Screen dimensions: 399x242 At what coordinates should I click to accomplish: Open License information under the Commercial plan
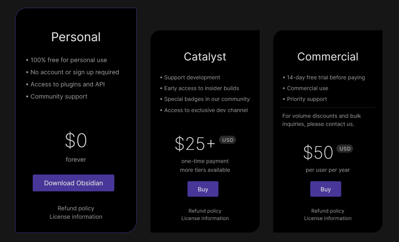click(x=327, y=218)
